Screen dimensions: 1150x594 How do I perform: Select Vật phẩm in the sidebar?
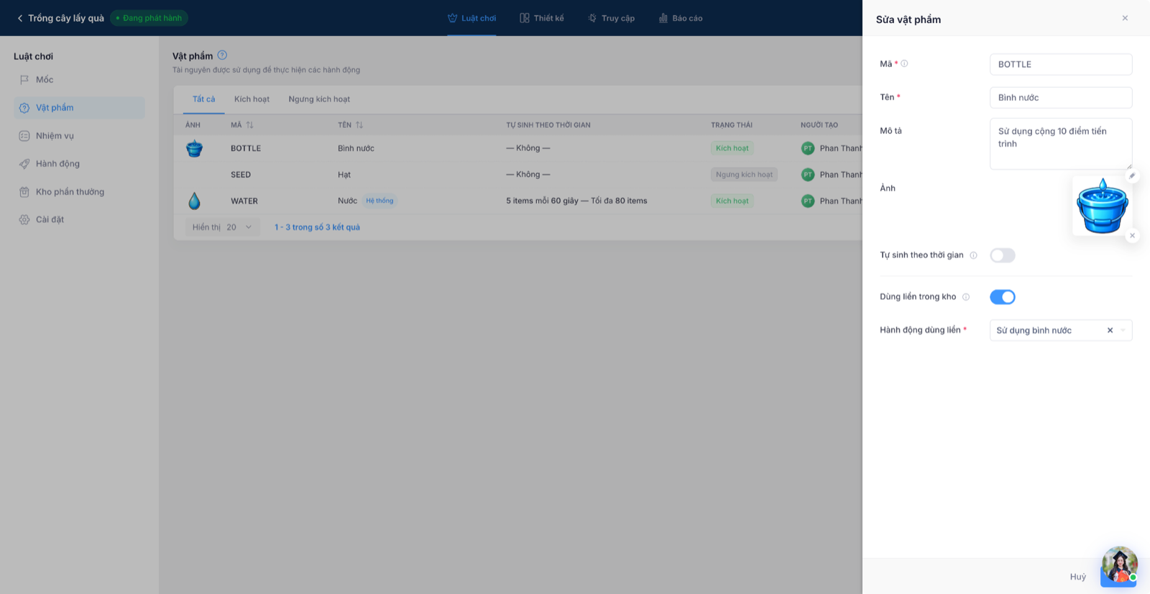(x=79, y=108)
